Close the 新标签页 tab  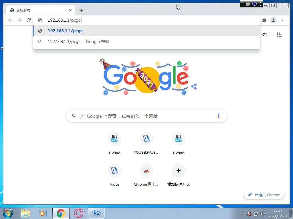click(70, 10)
